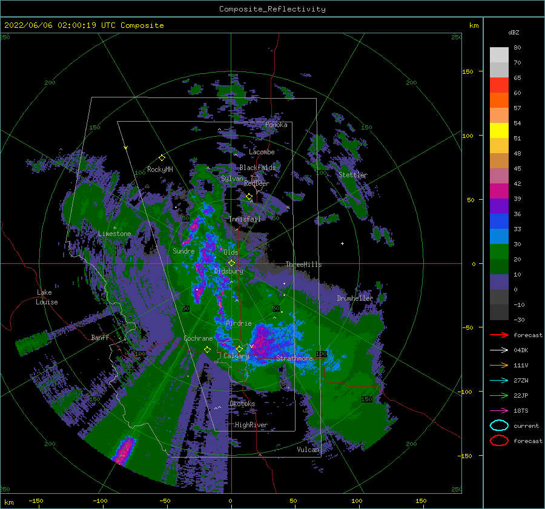Click the HighRiver label

point(251,425)
